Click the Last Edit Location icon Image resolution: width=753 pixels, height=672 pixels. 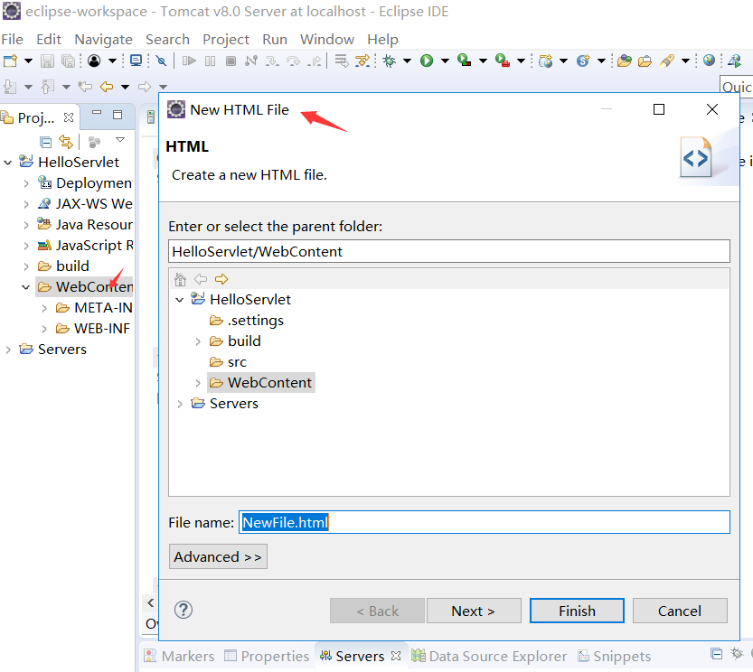click(x=86, y=87)
